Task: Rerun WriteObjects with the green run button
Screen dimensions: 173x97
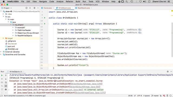Action: (x=2, y=75)
